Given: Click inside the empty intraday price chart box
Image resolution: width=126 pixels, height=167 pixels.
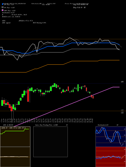Looking at the screenshot, I should [x=50, y=142].
